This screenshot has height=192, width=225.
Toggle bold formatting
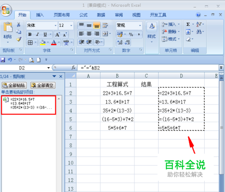[x=30, y=35]
